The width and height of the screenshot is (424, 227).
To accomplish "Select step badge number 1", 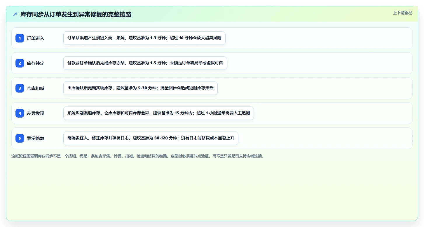I will coord(20,38).
